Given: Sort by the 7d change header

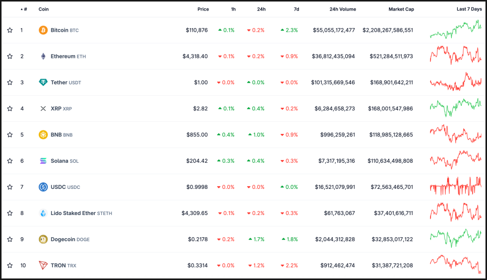Looking at the screenshot, I should [296, 9].
